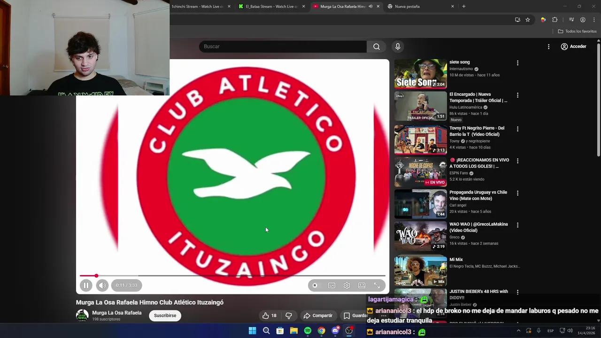Switch to theater mode view
The height and width of the screenshot is (338, 601).
[x=362, y=285]
